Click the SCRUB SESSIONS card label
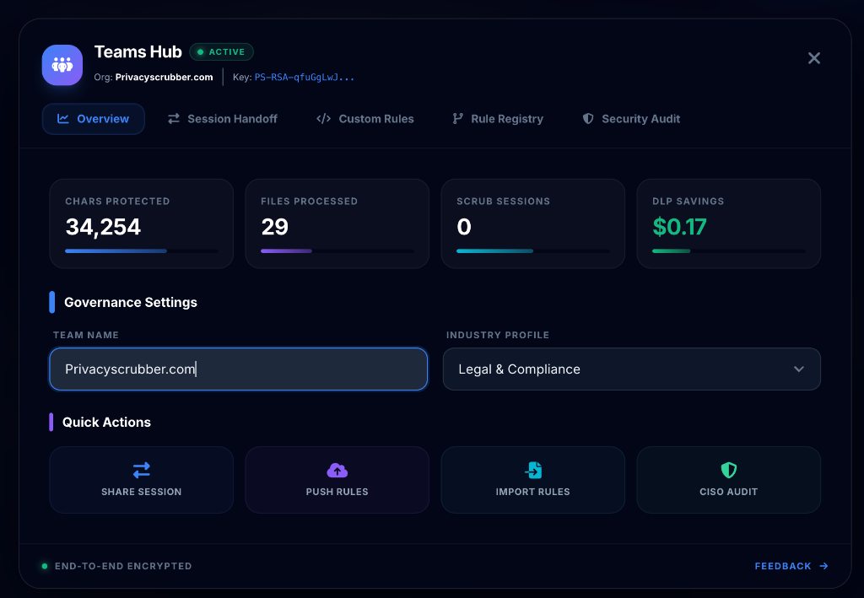This screenshot has height=598, width=864. pos(503,201)
